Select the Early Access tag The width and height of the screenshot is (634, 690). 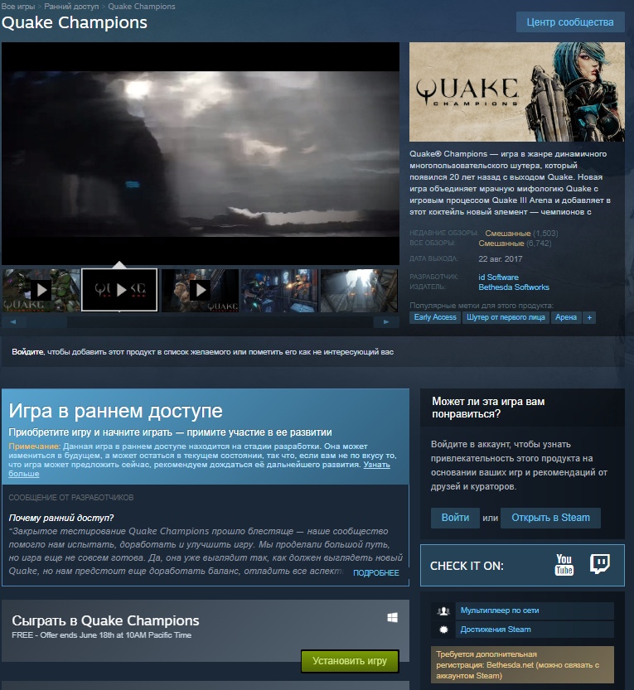[435, 317]
